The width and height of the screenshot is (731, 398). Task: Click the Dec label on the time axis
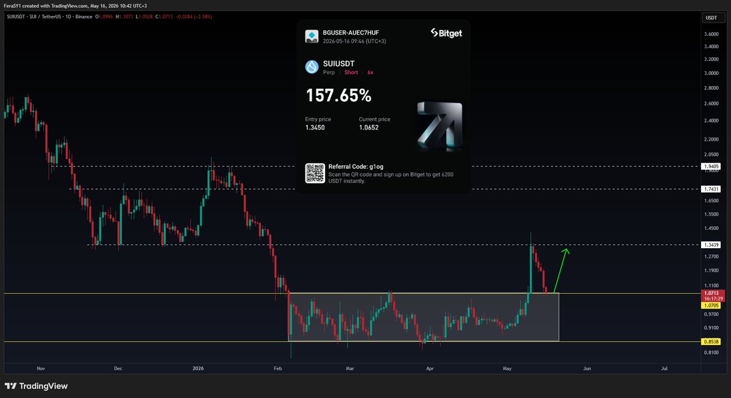[x=118, y=368]
